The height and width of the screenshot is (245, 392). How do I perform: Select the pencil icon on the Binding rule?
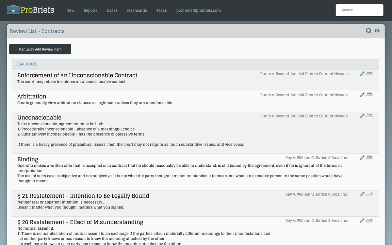click(362, 157)
